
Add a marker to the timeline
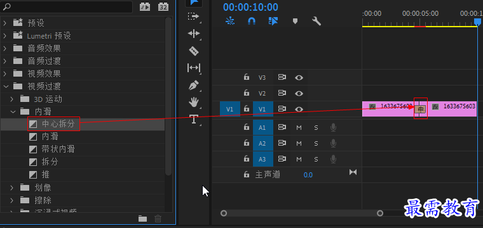point(295,21)
